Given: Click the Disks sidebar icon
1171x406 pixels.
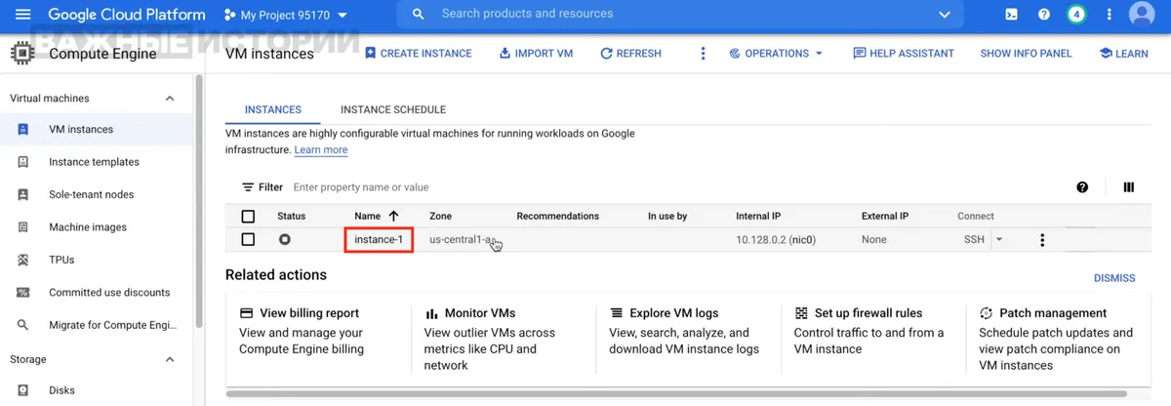Looking at the screenshot, I should tap(23, 390).
